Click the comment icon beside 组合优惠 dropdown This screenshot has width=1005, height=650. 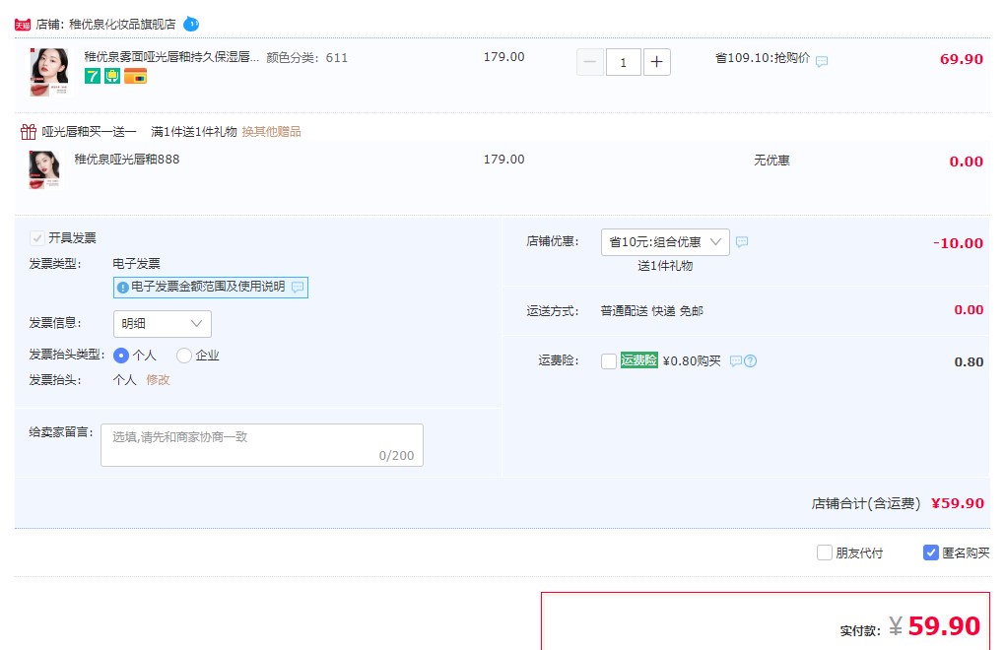pos(742,242)
